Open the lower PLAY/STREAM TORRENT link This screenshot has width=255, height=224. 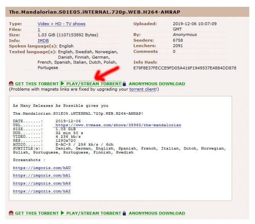coord(94,213)
